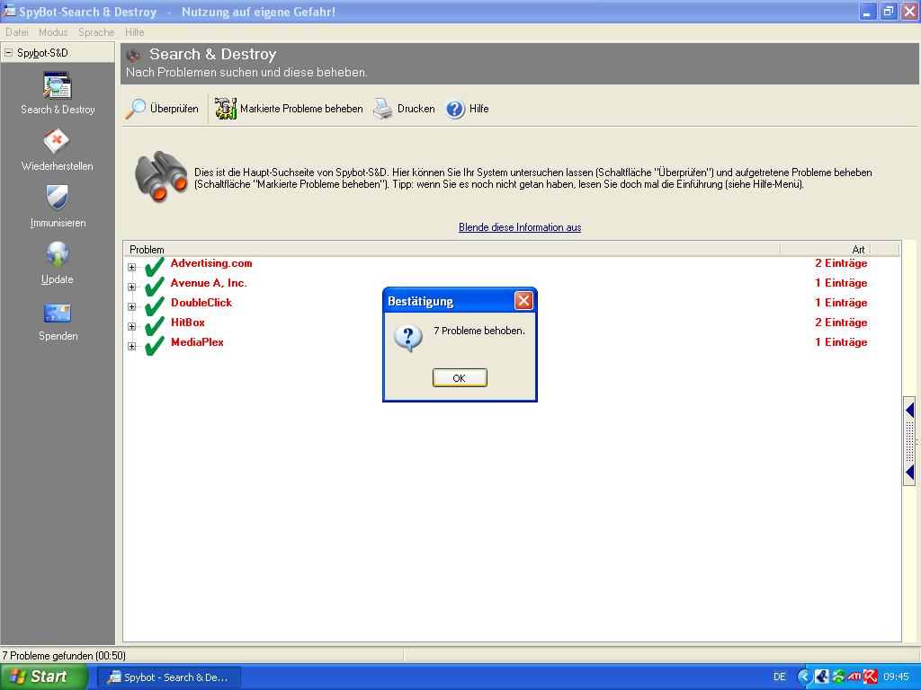Open the Immunisieren shield icon
The width and height of the screenshot is (921, 690).
point(57,197)
